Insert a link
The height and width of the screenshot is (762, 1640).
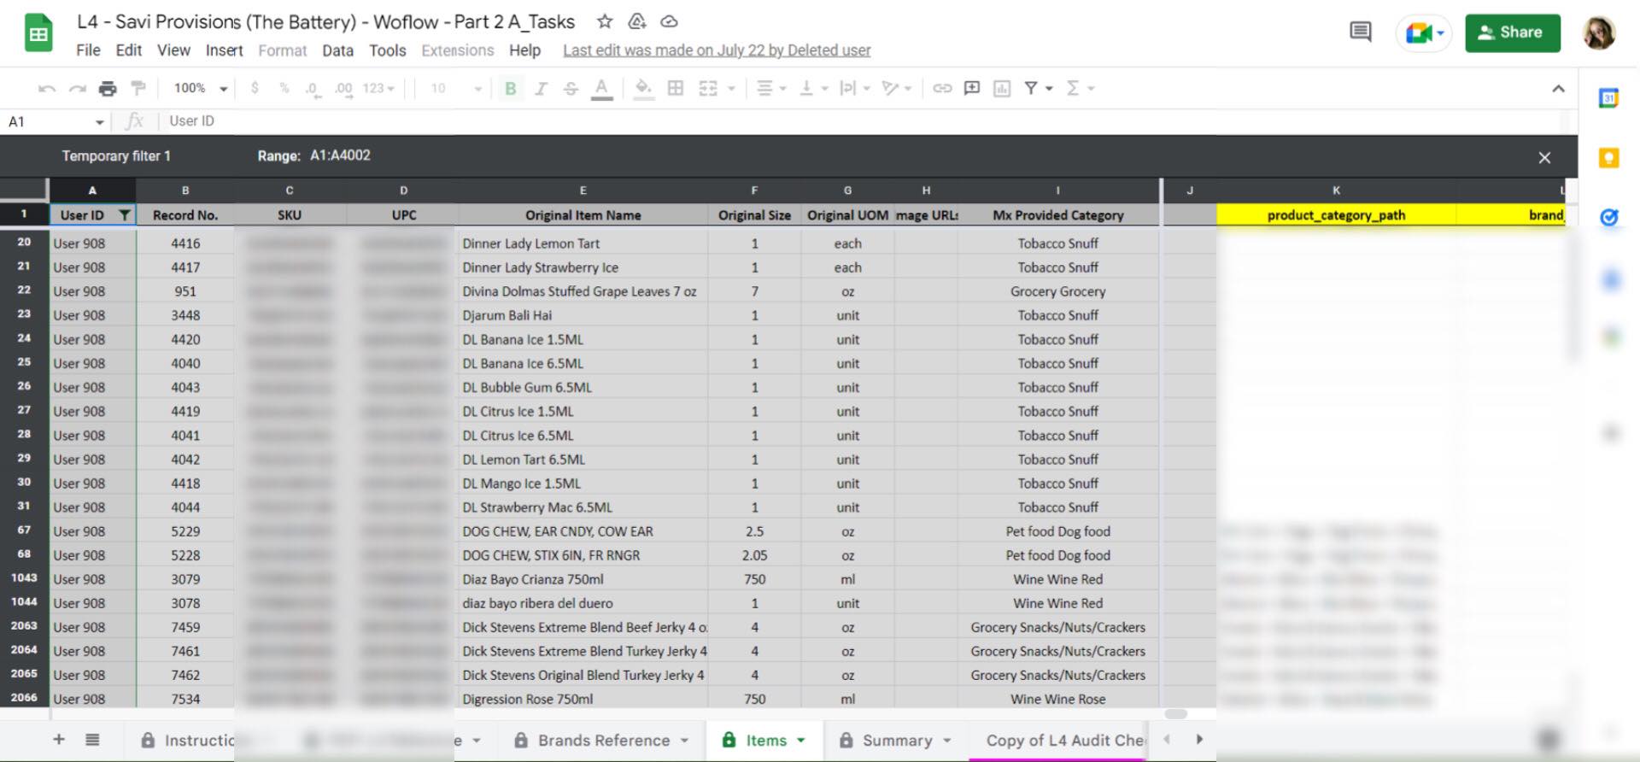(942, 88)
